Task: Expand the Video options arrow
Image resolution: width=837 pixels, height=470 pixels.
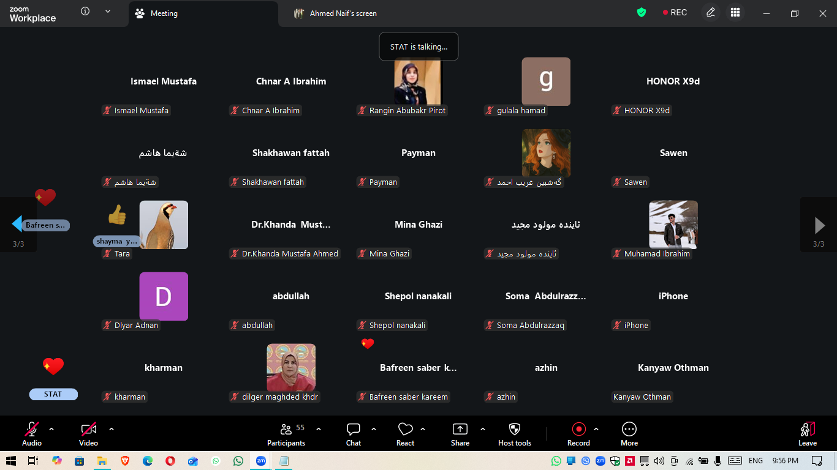Action: (112, 429)
